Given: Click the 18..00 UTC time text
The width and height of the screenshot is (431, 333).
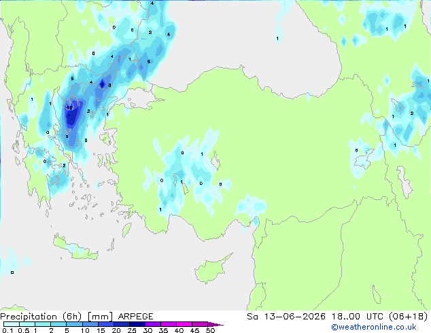Looking at the screenshot, I should click(x=357, y=316).
